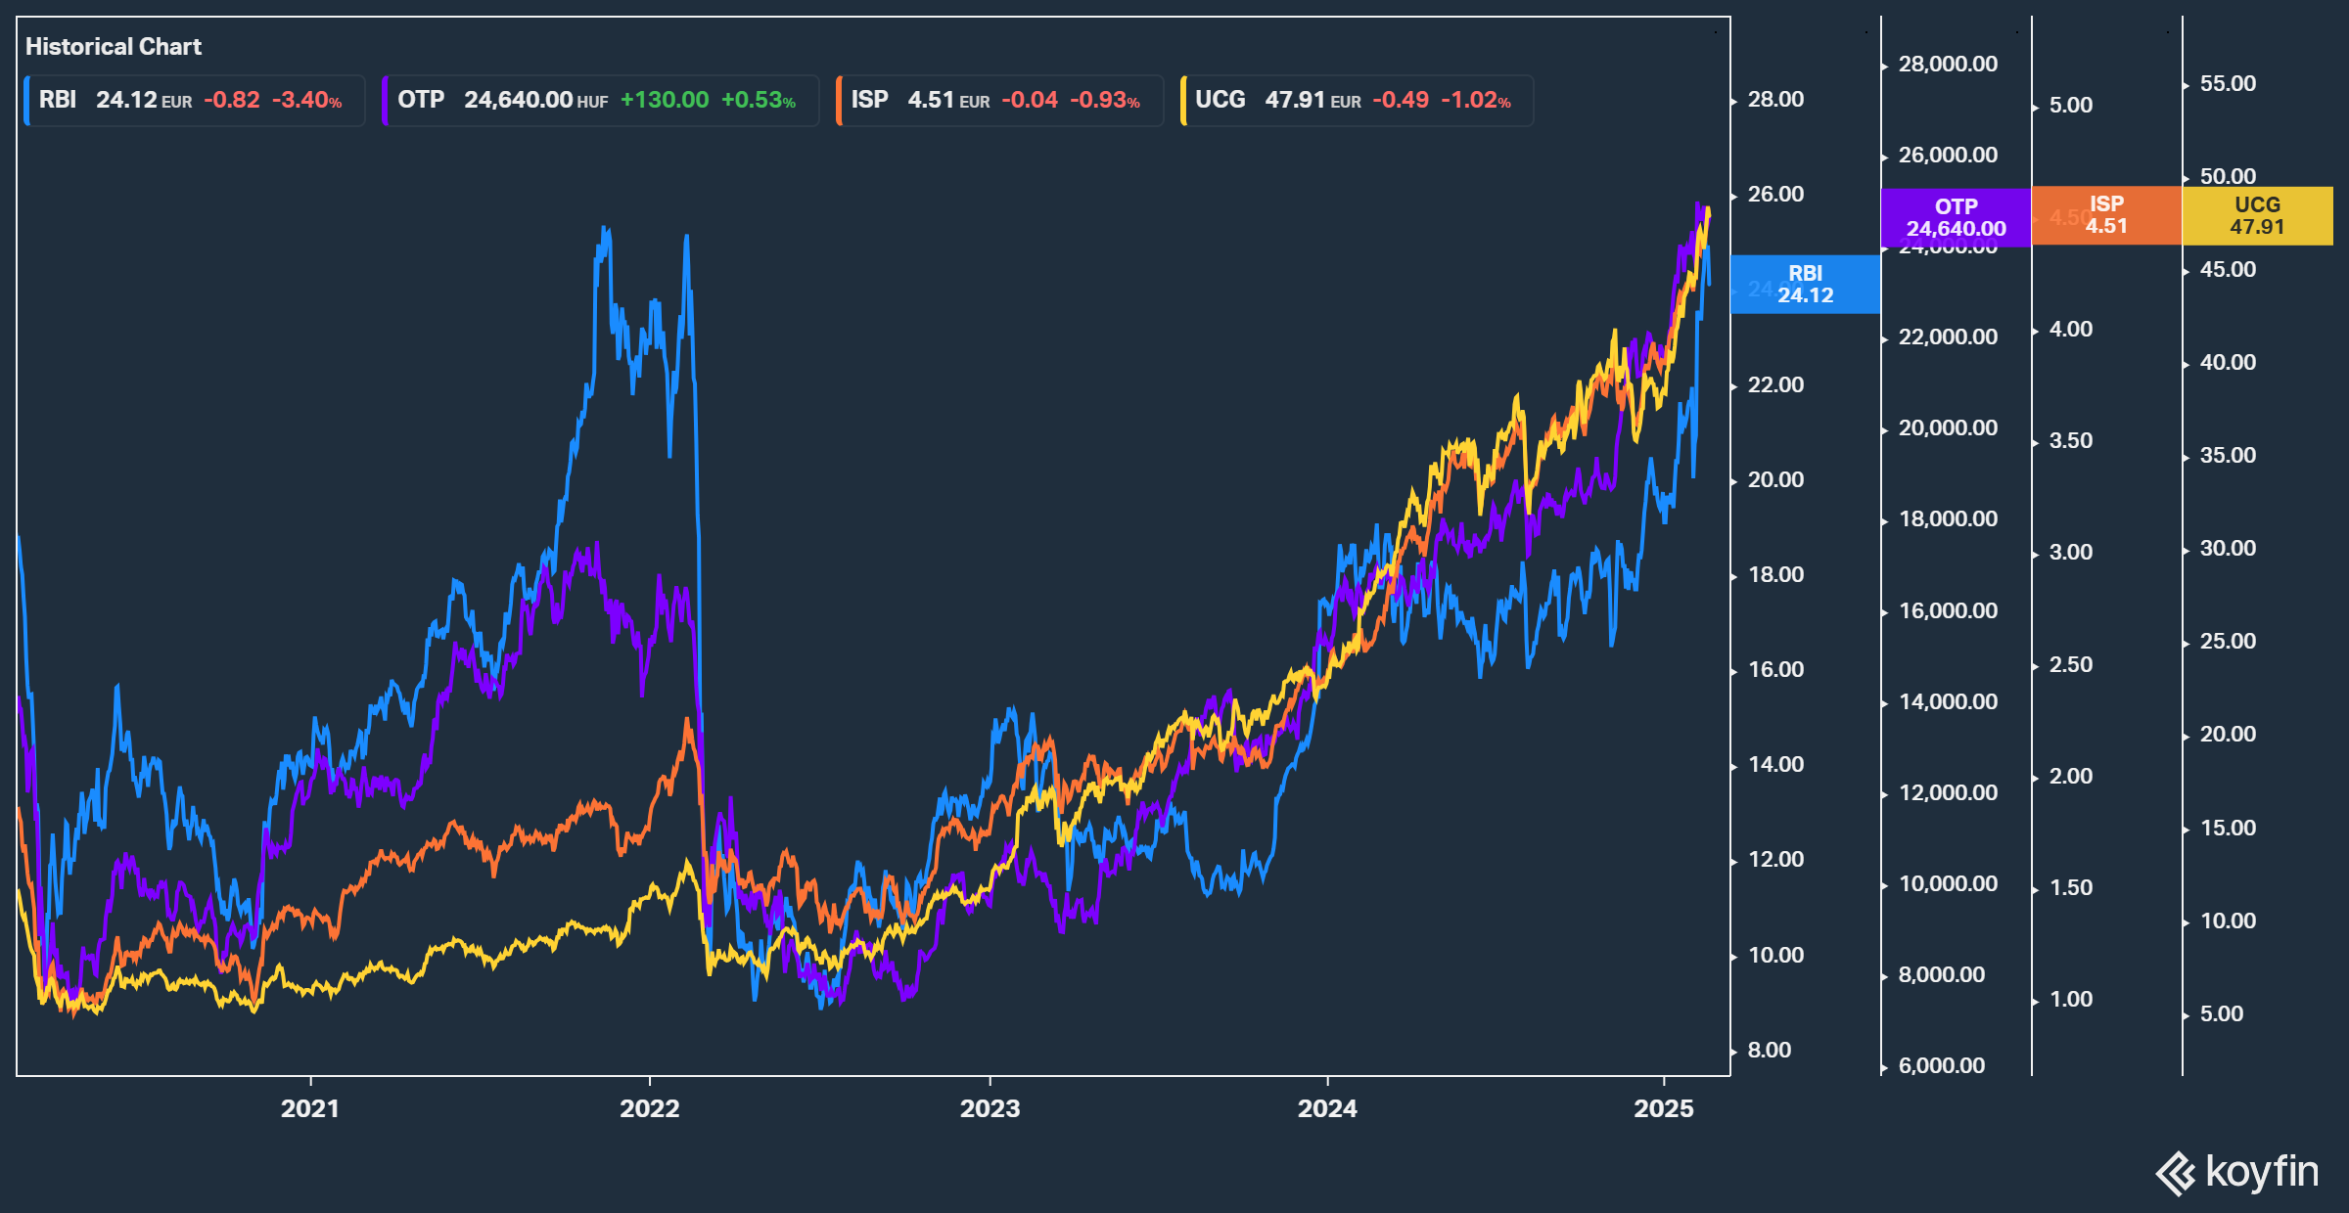Click ISP percent change -0.93%
Image resolution: width=2349 pixels, height=1213 pixels.
1105,100
